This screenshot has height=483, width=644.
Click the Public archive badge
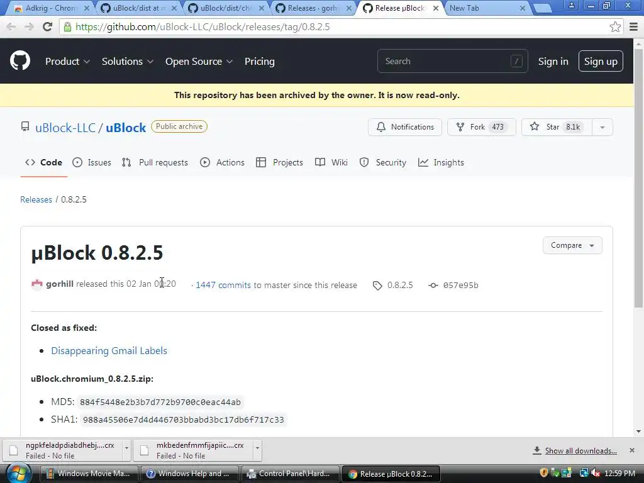click(x=179, y=126)
